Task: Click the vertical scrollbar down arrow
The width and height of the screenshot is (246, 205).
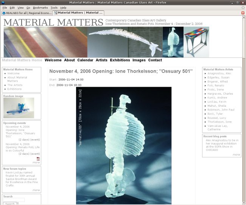Action: [244, 203]
